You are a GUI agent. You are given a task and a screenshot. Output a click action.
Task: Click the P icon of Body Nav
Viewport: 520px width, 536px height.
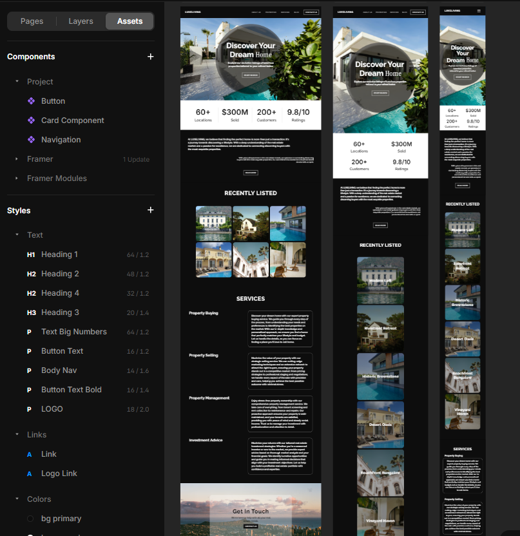pos(30,370)
